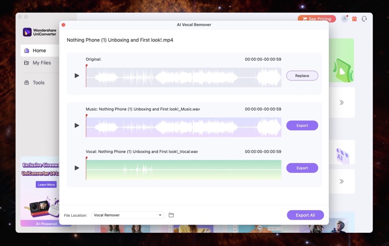Viewport: 389px width, 246px height.
Task: Click the Original track playhead marker
Action: pyautogui.click(x=87, y=66)
